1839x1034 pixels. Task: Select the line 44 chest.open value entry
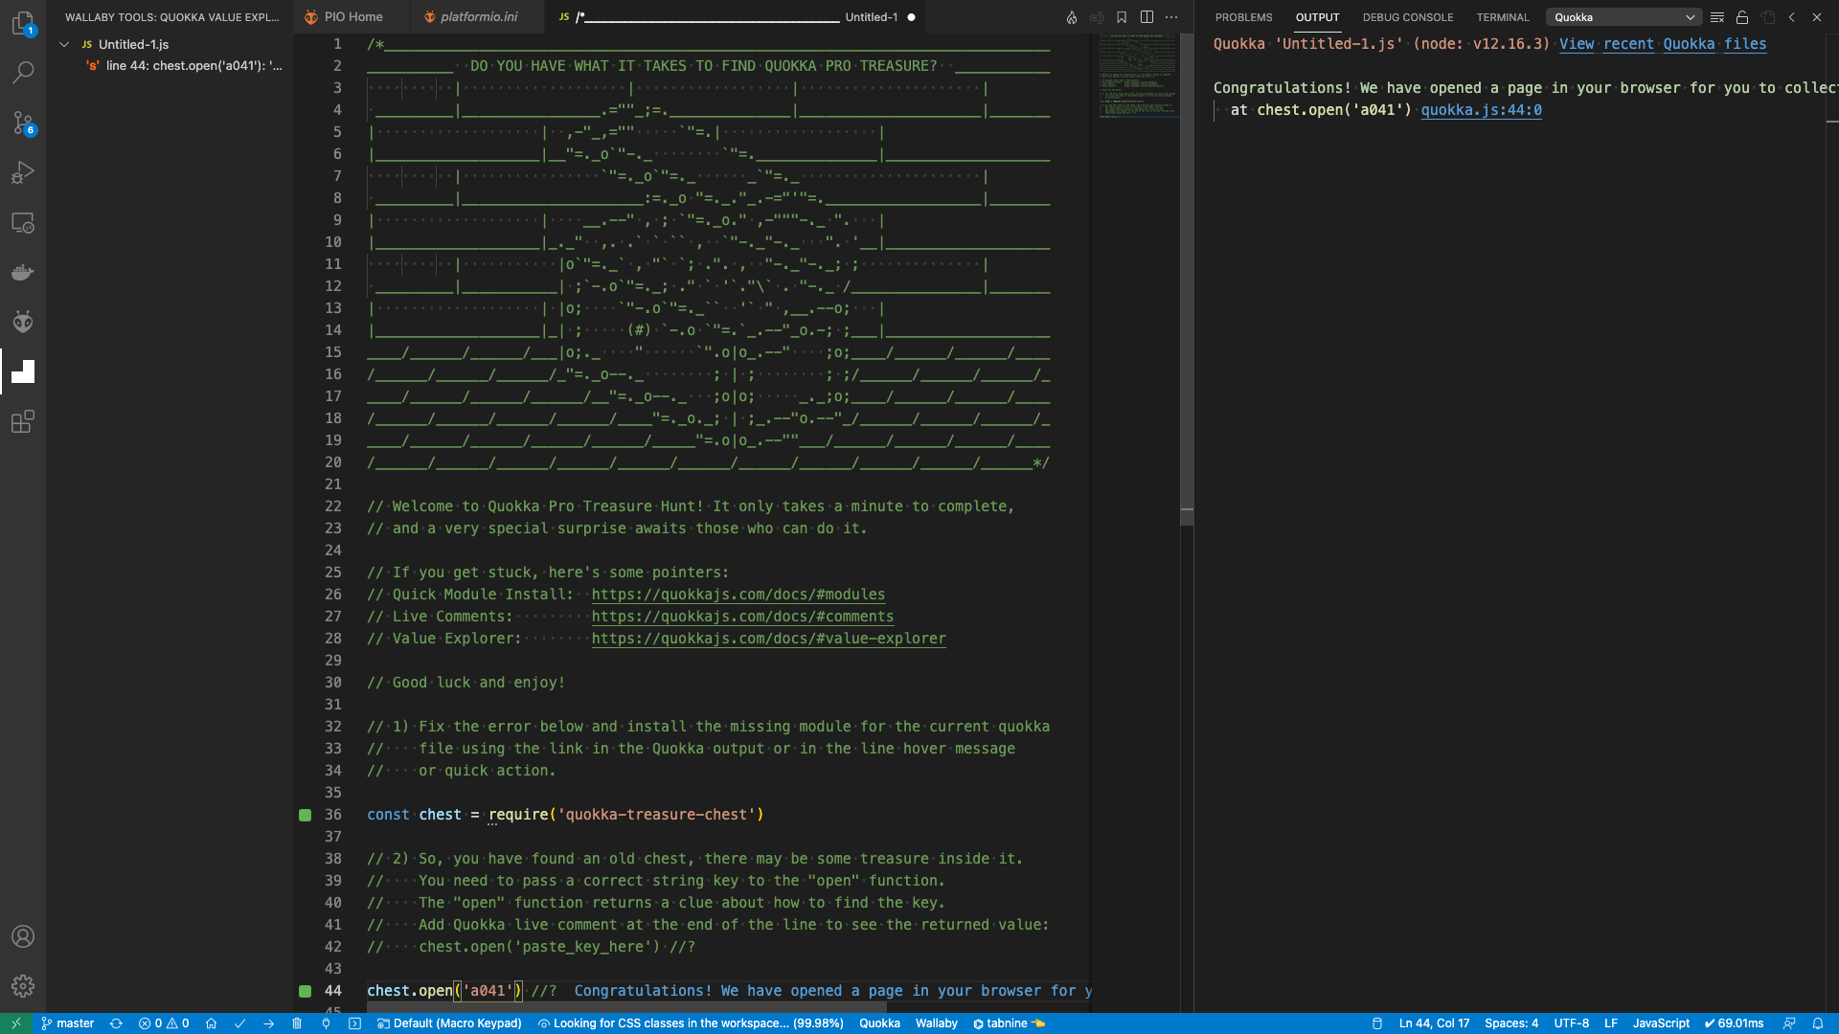point(182,65)
